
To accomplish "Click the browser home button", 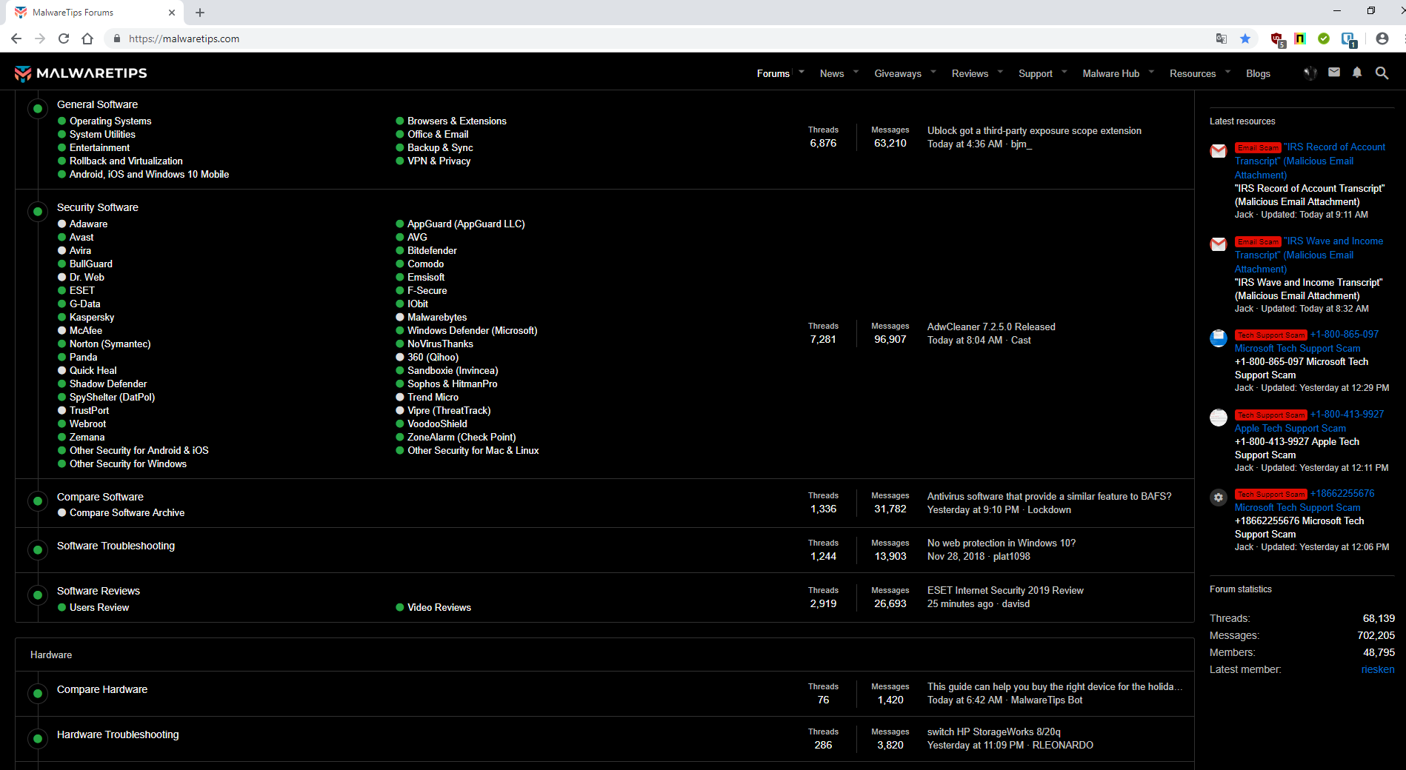I will [x=87, y=38].
